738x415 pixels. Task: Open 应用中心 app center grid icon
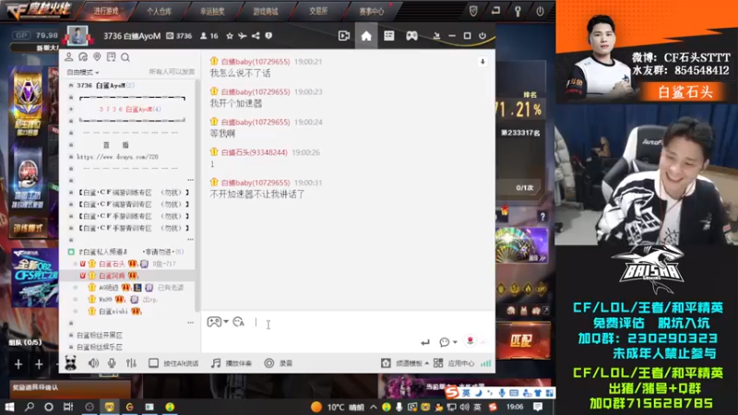(x=438, y=362)
